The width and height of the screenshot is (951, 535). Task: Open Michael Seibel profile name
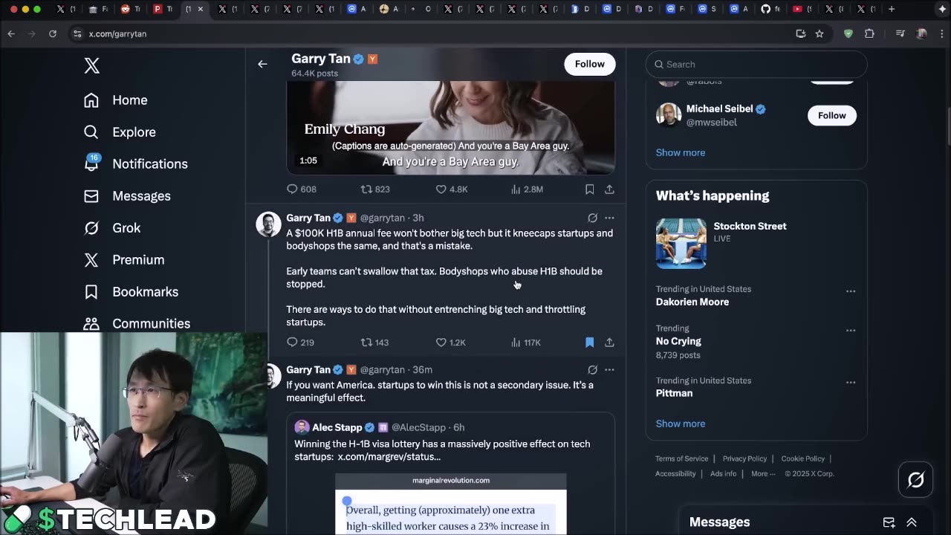point(719,108)
